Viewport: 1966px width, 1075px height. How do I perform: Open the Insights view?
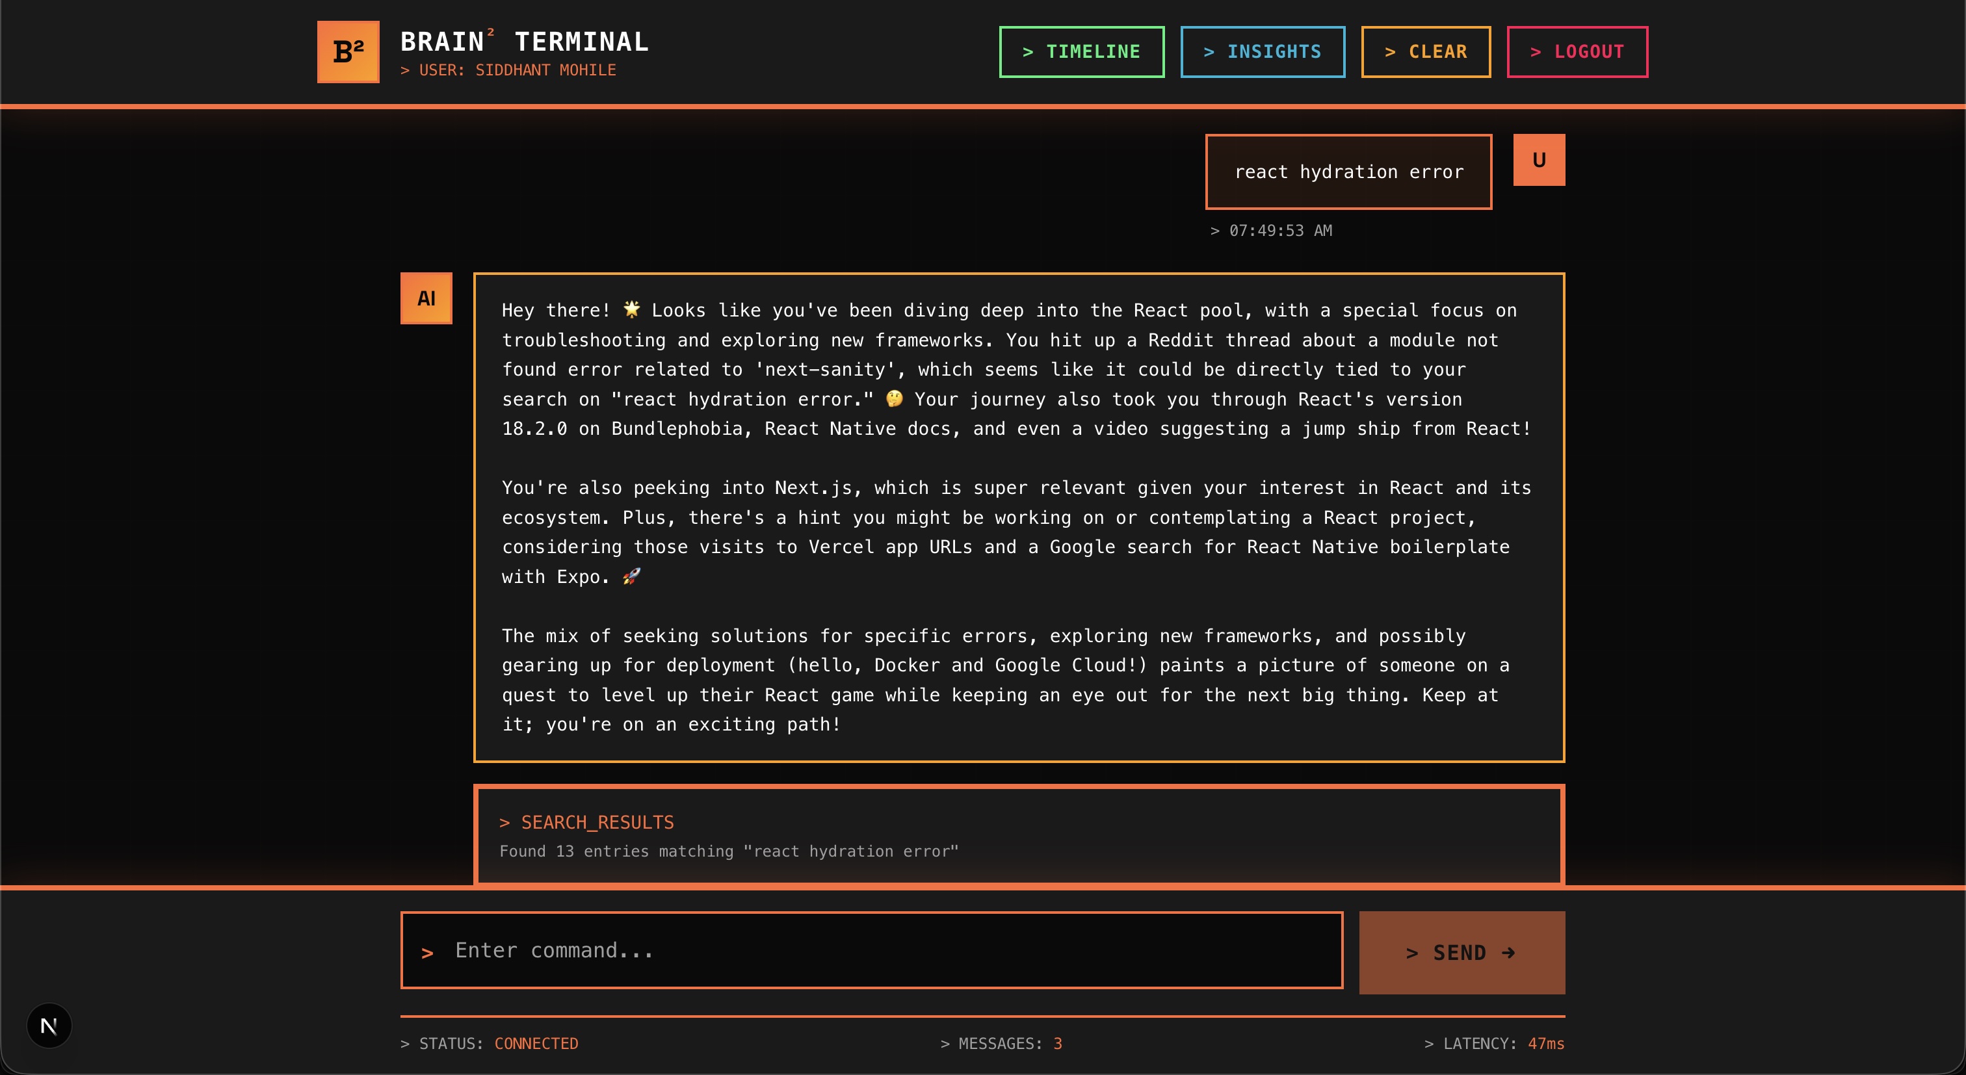coord(1261,52)
